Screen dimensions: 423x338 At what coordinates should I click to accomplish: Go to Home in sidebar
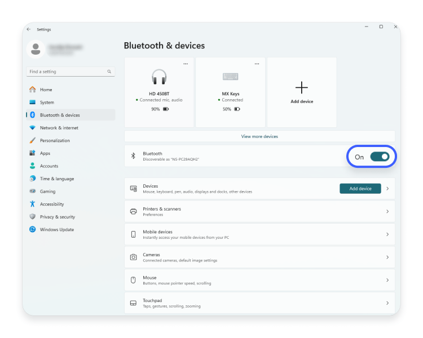point(70,90)
